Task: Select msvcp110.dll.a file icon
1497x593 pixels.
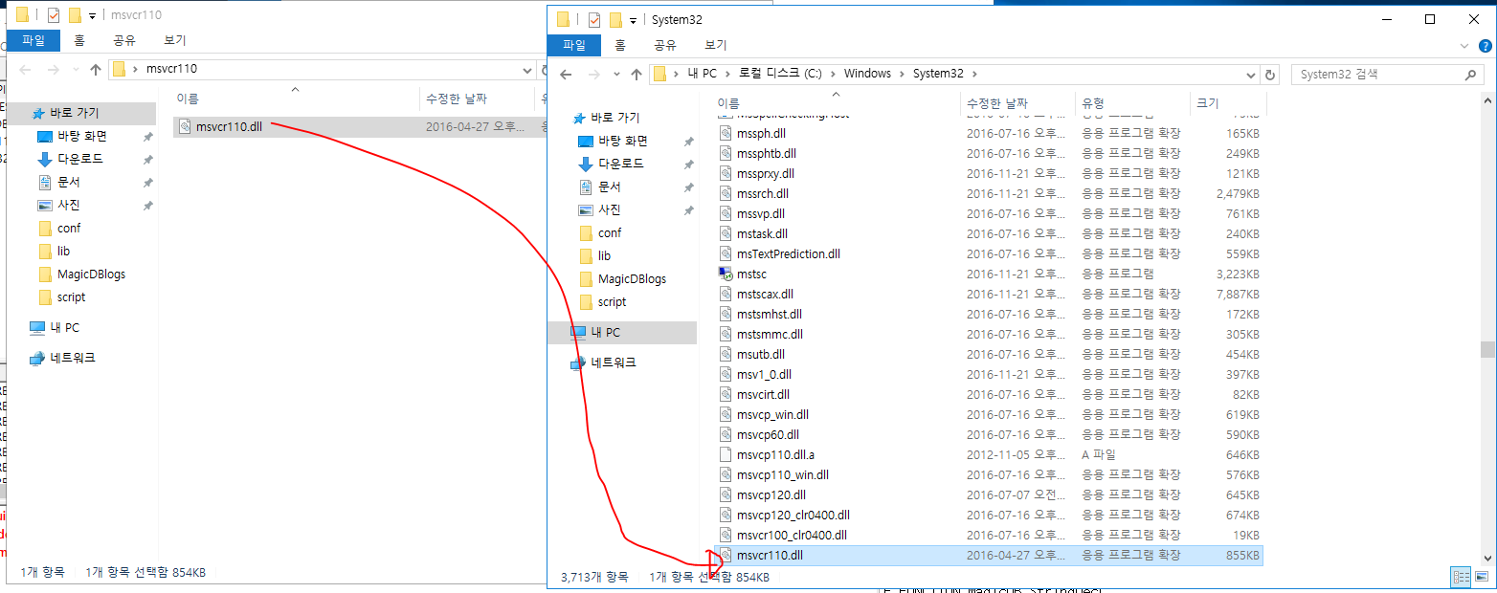Action: tap(725, 454)
